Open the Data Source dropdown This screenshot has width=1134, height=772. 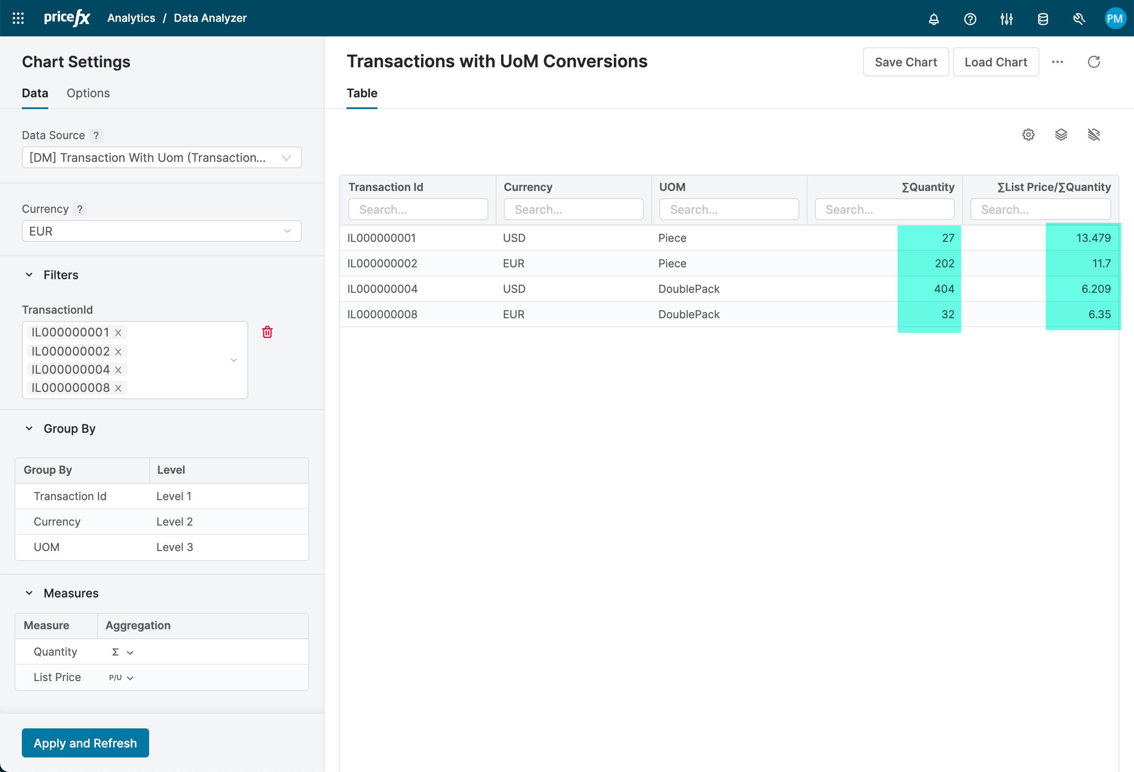coord(161,158)
